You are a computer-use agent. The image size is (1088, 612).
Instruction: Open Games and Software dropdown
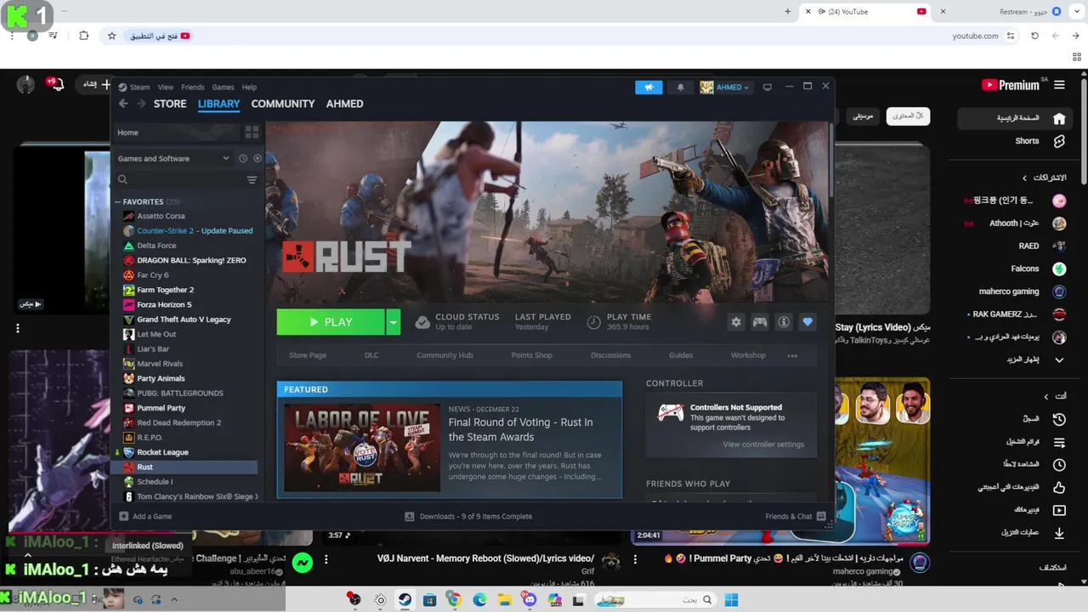point(173,158)
